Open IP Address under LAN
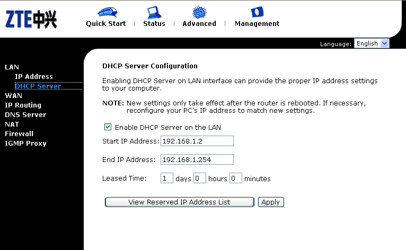Image resolution: width=406 pixels, height=250 pixels. pos(34,77)
